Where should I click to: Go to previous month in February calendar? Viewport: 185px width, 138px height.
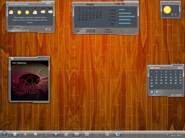pos(152,93)
